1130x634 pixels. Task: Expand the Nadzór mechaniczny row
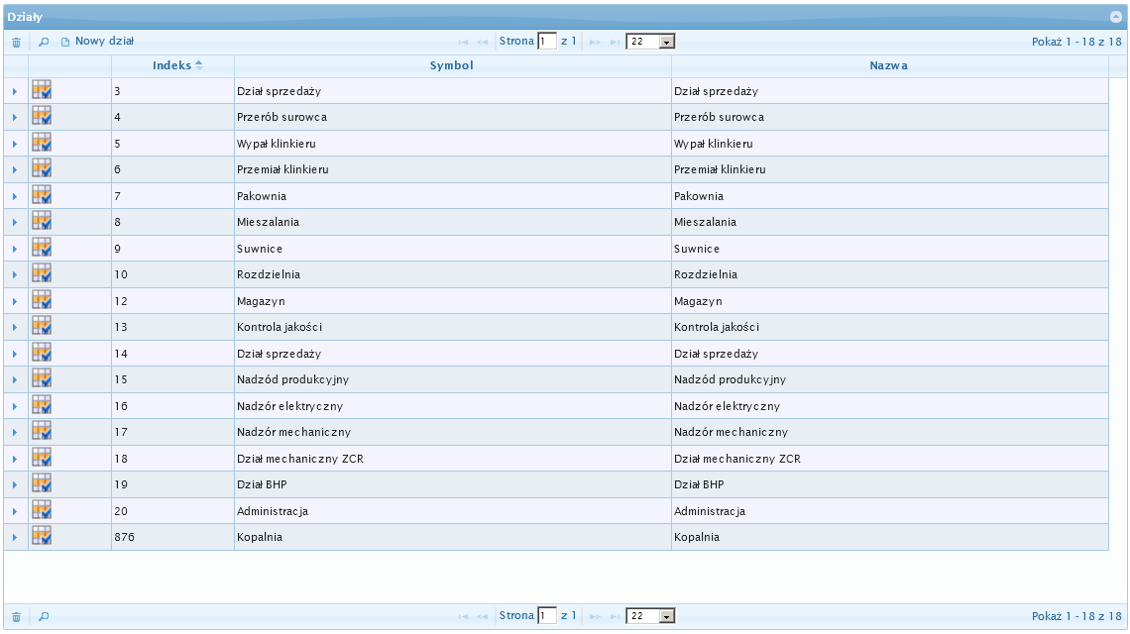pyautogui.click(x=15, y=432)
